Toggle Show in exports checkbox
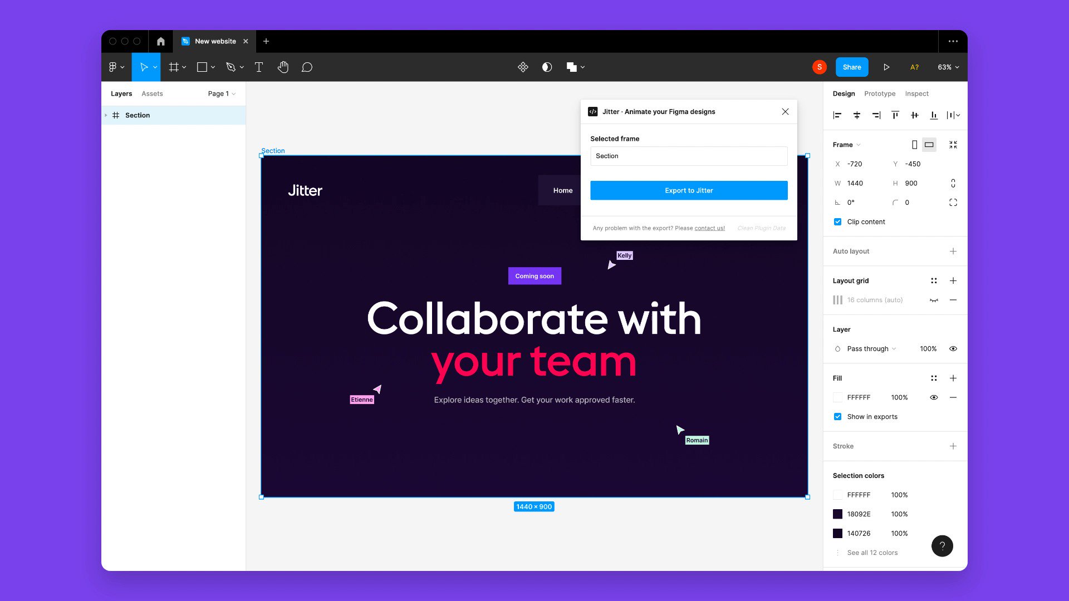Screen dimensions: 1069x601 (837, 417)
